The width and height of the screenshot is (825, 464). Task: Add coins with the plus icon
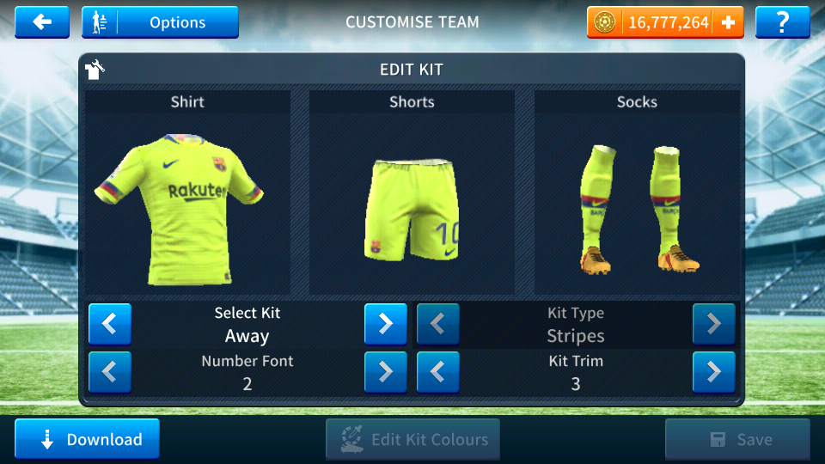coord(728,22)
